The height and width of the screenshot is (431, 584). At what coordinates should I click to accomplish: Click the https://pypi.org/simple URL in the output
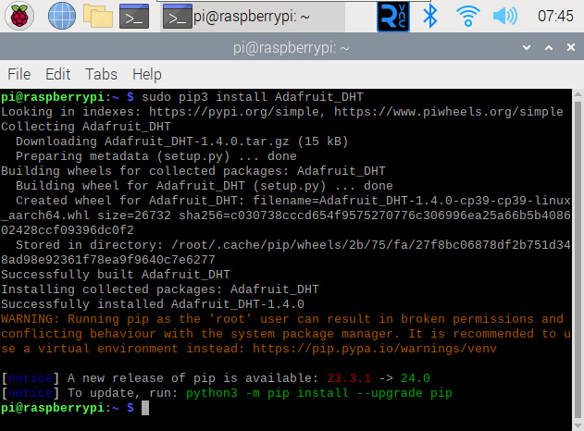(x=234, y=112)
